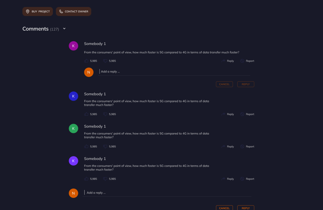Like the first comment with thumbs-up icon
This screenshot has height=210, width=323.
tap(87, 61)
